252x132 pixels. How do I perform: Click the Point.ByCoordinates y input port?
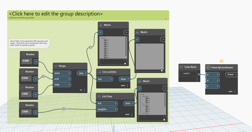212,80
